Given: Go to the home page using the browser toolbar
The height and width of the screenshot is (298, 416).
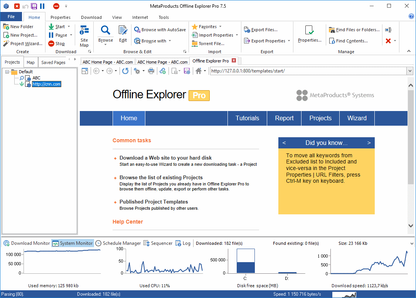Looking at the screenshot, I should 198,71.
